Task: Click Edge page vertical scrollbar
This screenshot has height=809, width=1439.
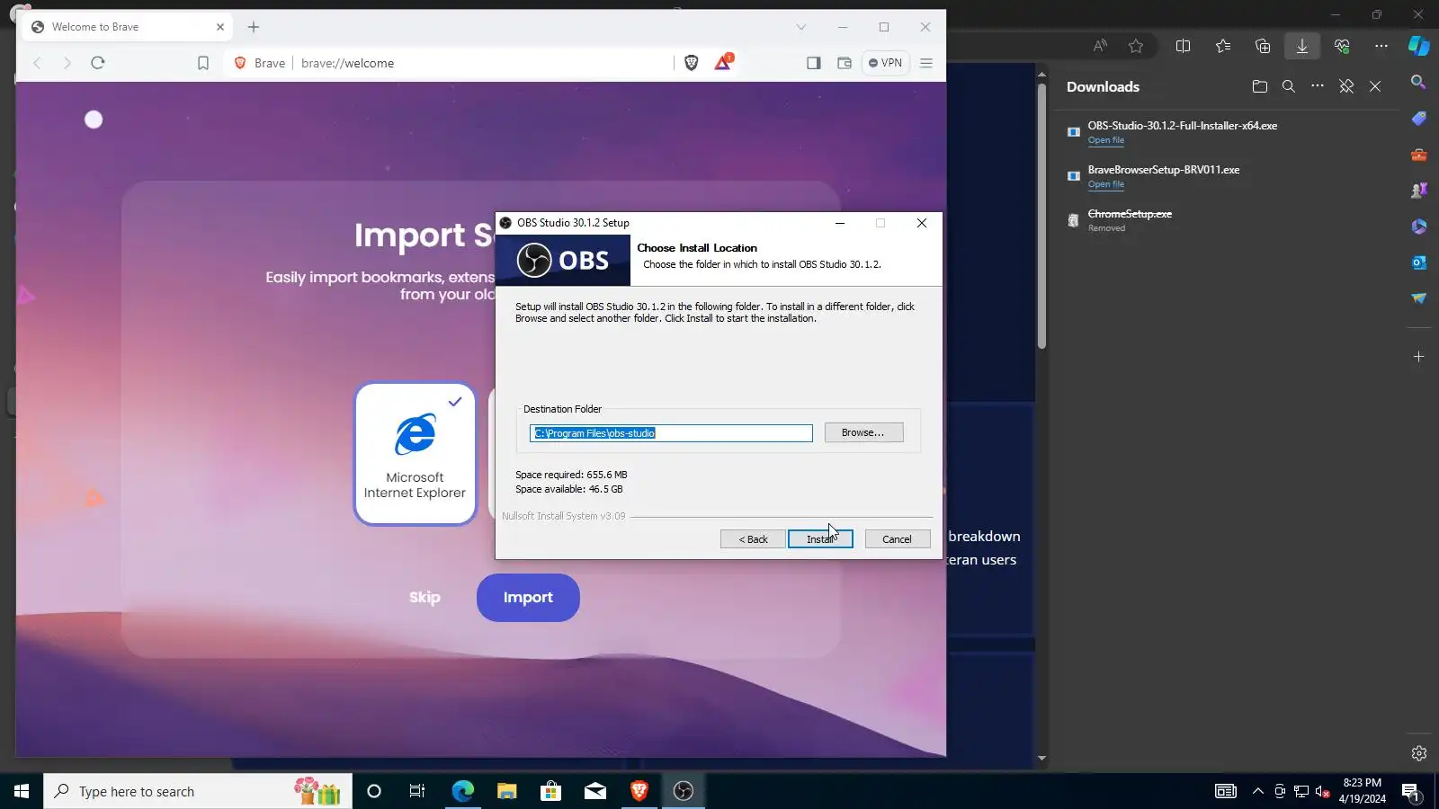Action: tap(1041, 216)
